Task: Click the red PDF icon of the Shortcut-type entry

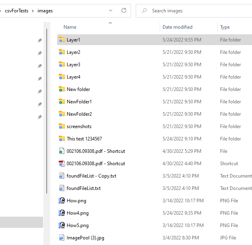Action: (x=62, y=163)
